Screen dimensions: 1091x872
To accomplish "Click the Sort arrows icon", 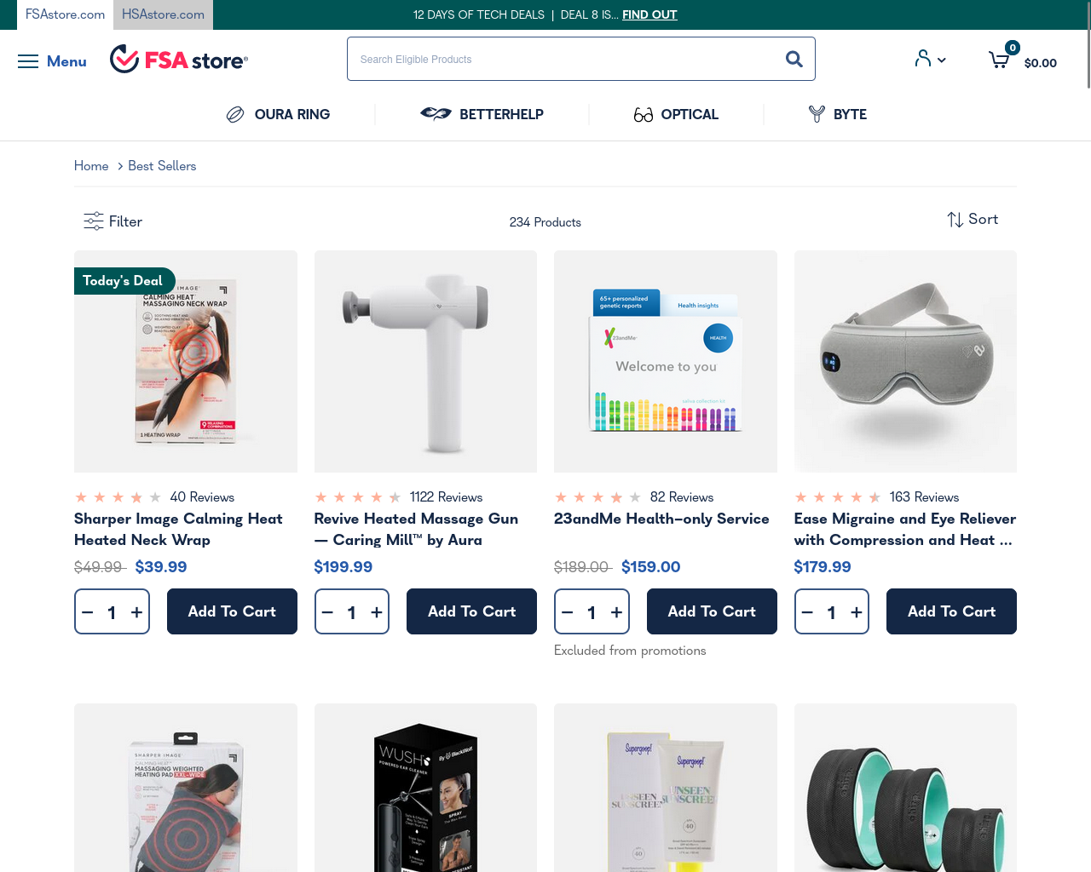I will (x=955, y=220).
